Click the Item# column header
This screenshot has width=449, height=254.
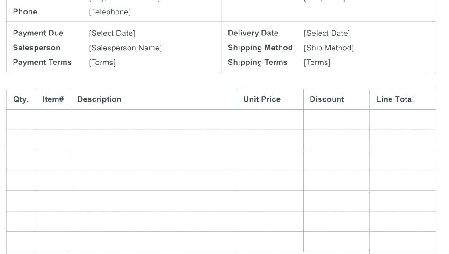pyautogui.click(x=53, y=99)
